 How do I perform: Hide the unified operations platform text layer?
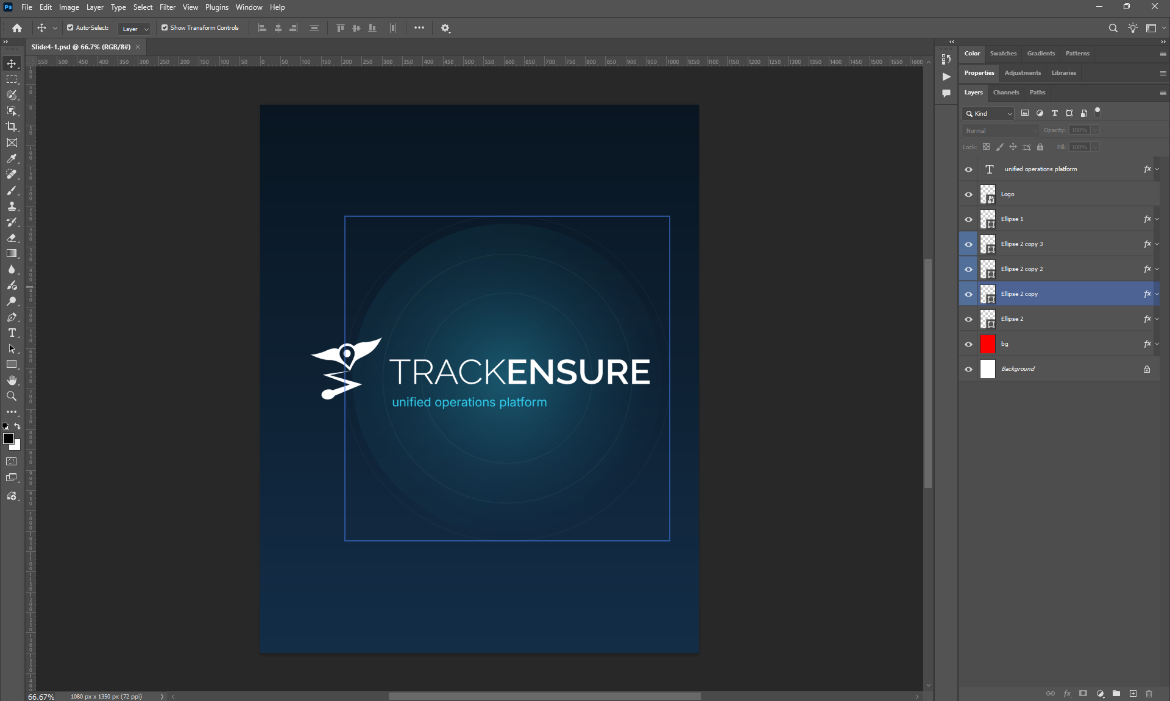[x=968, y=169]
